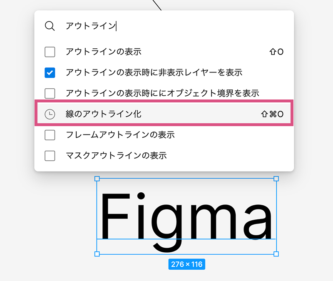Click the bottom-right selection handle
Viewport: 333px width, 281px height.
[276, 254]
